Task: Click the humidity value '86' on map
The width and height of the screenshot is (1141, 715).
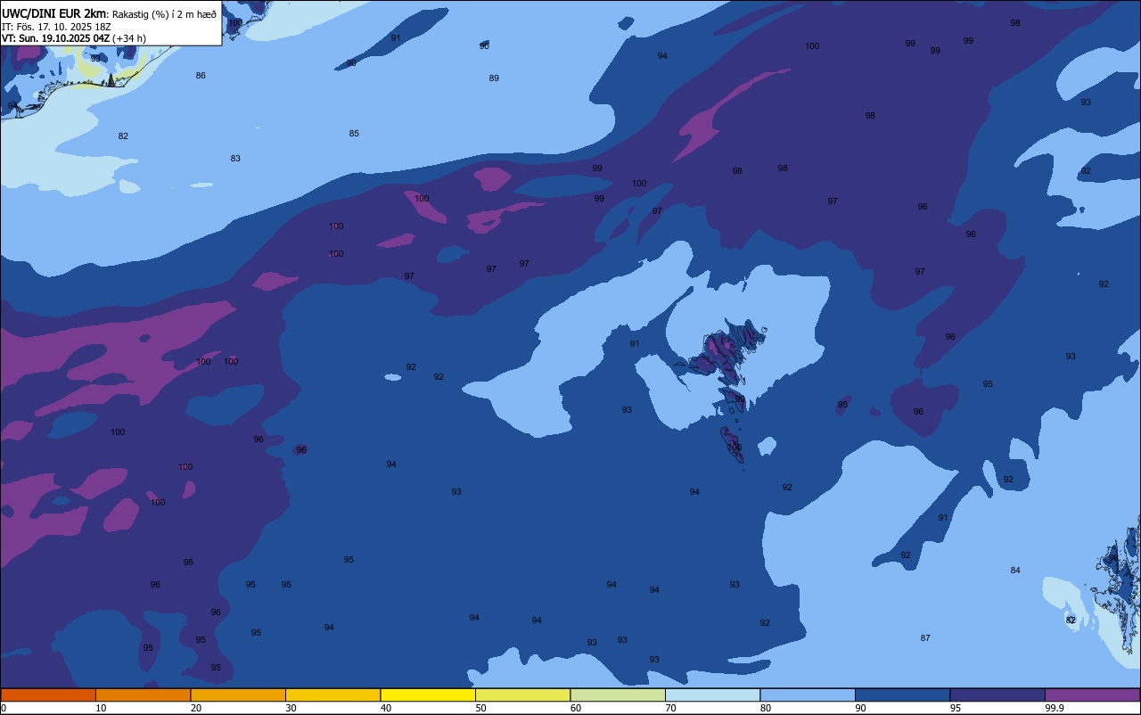Action: pos(201,76)
